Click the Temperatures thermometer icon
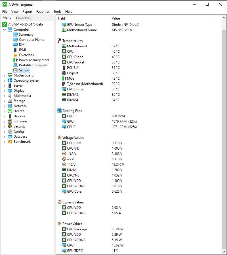The width and height of the screenshot is (227, 255). [x=59, y=41]
